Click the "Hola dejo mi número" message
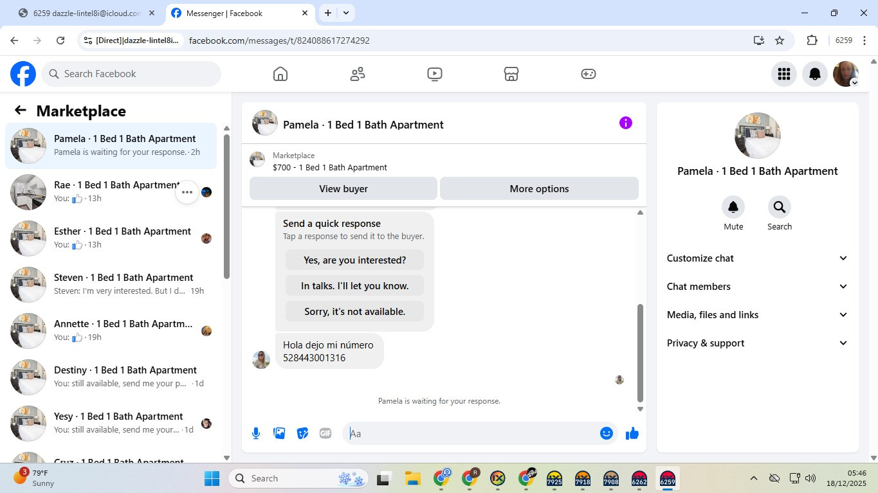Image resolution: width=878 pixels, height=493 pixels. [329, 351]
